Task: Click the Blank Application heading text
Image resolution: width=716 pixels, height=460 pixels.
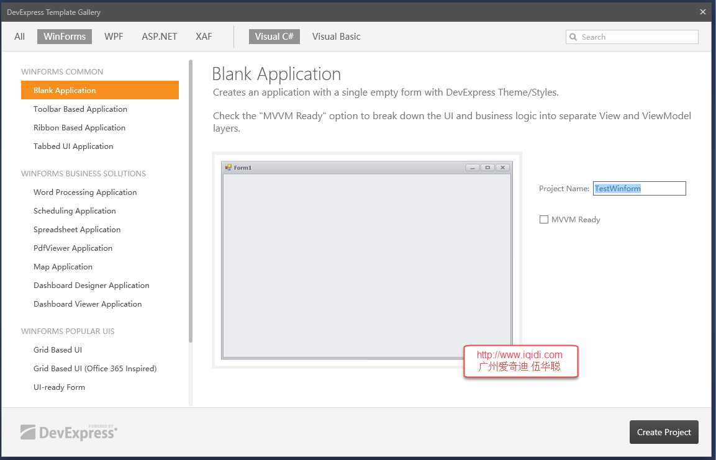Action: 277,74
